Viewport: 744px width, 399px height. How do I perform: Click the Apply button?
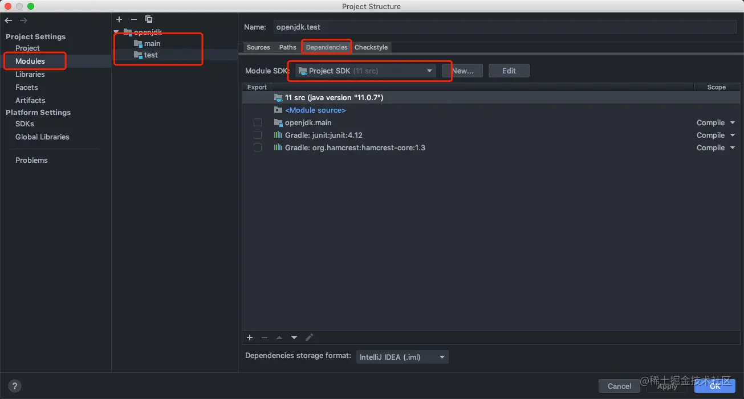pos(667,386)
